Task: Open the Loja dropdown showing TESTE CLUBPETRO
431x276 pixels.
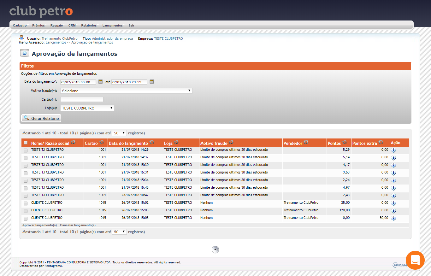Action: point(87,108)
